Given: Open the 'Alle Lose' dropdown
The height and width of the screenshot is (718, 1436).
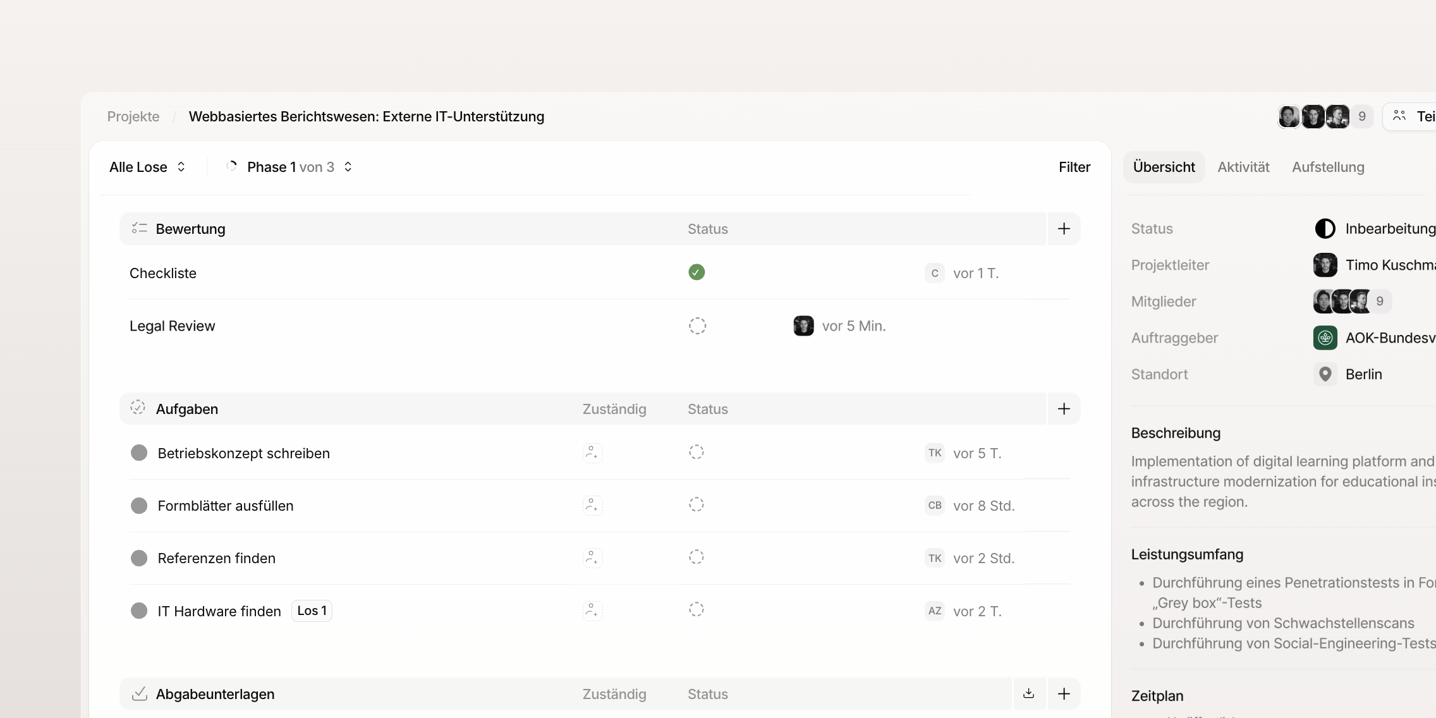Looking at the screenshot, I should point(147,167).
